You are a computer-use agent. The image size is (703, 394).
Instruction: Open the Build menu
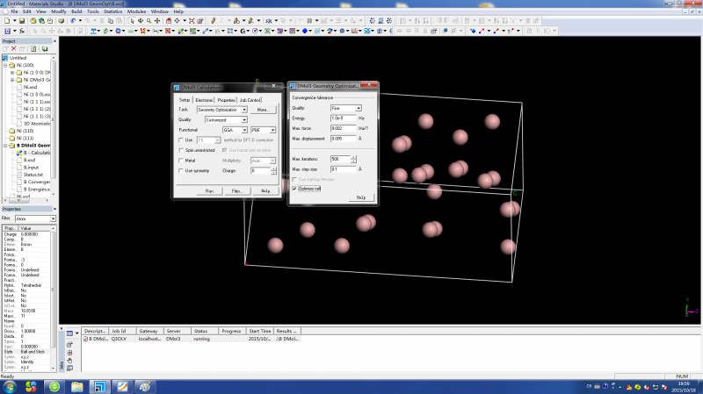point(76,11)
